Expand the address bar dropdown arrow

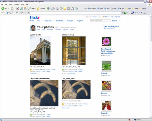[x=123, y=13]
